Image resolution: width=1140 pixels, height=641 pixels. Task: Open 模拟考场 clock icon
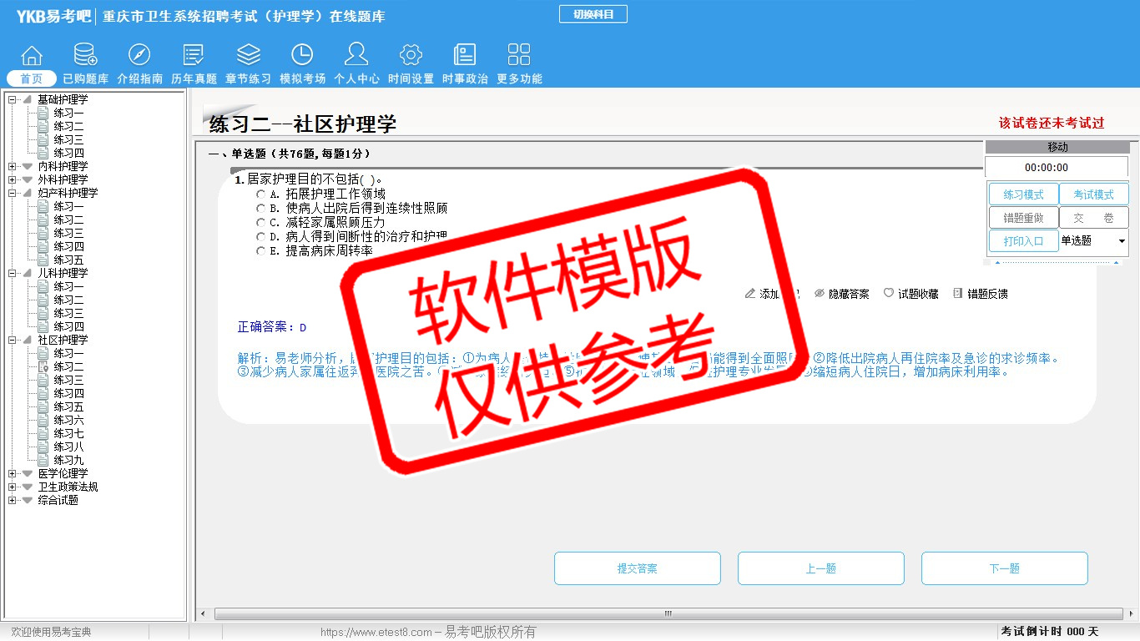[302, 56]
